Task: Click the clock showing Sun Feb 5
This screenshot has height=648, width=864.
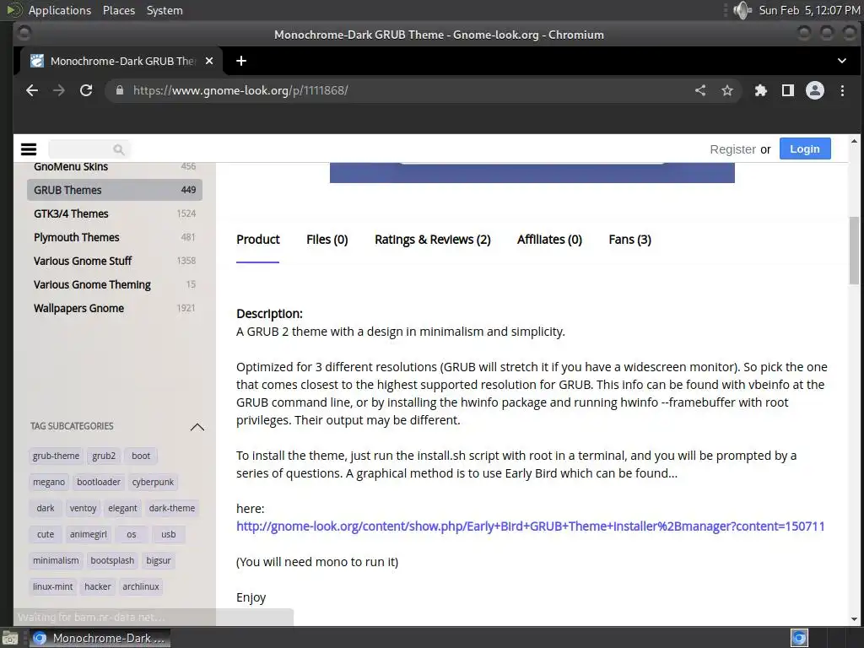Action: tap(809, 10)
